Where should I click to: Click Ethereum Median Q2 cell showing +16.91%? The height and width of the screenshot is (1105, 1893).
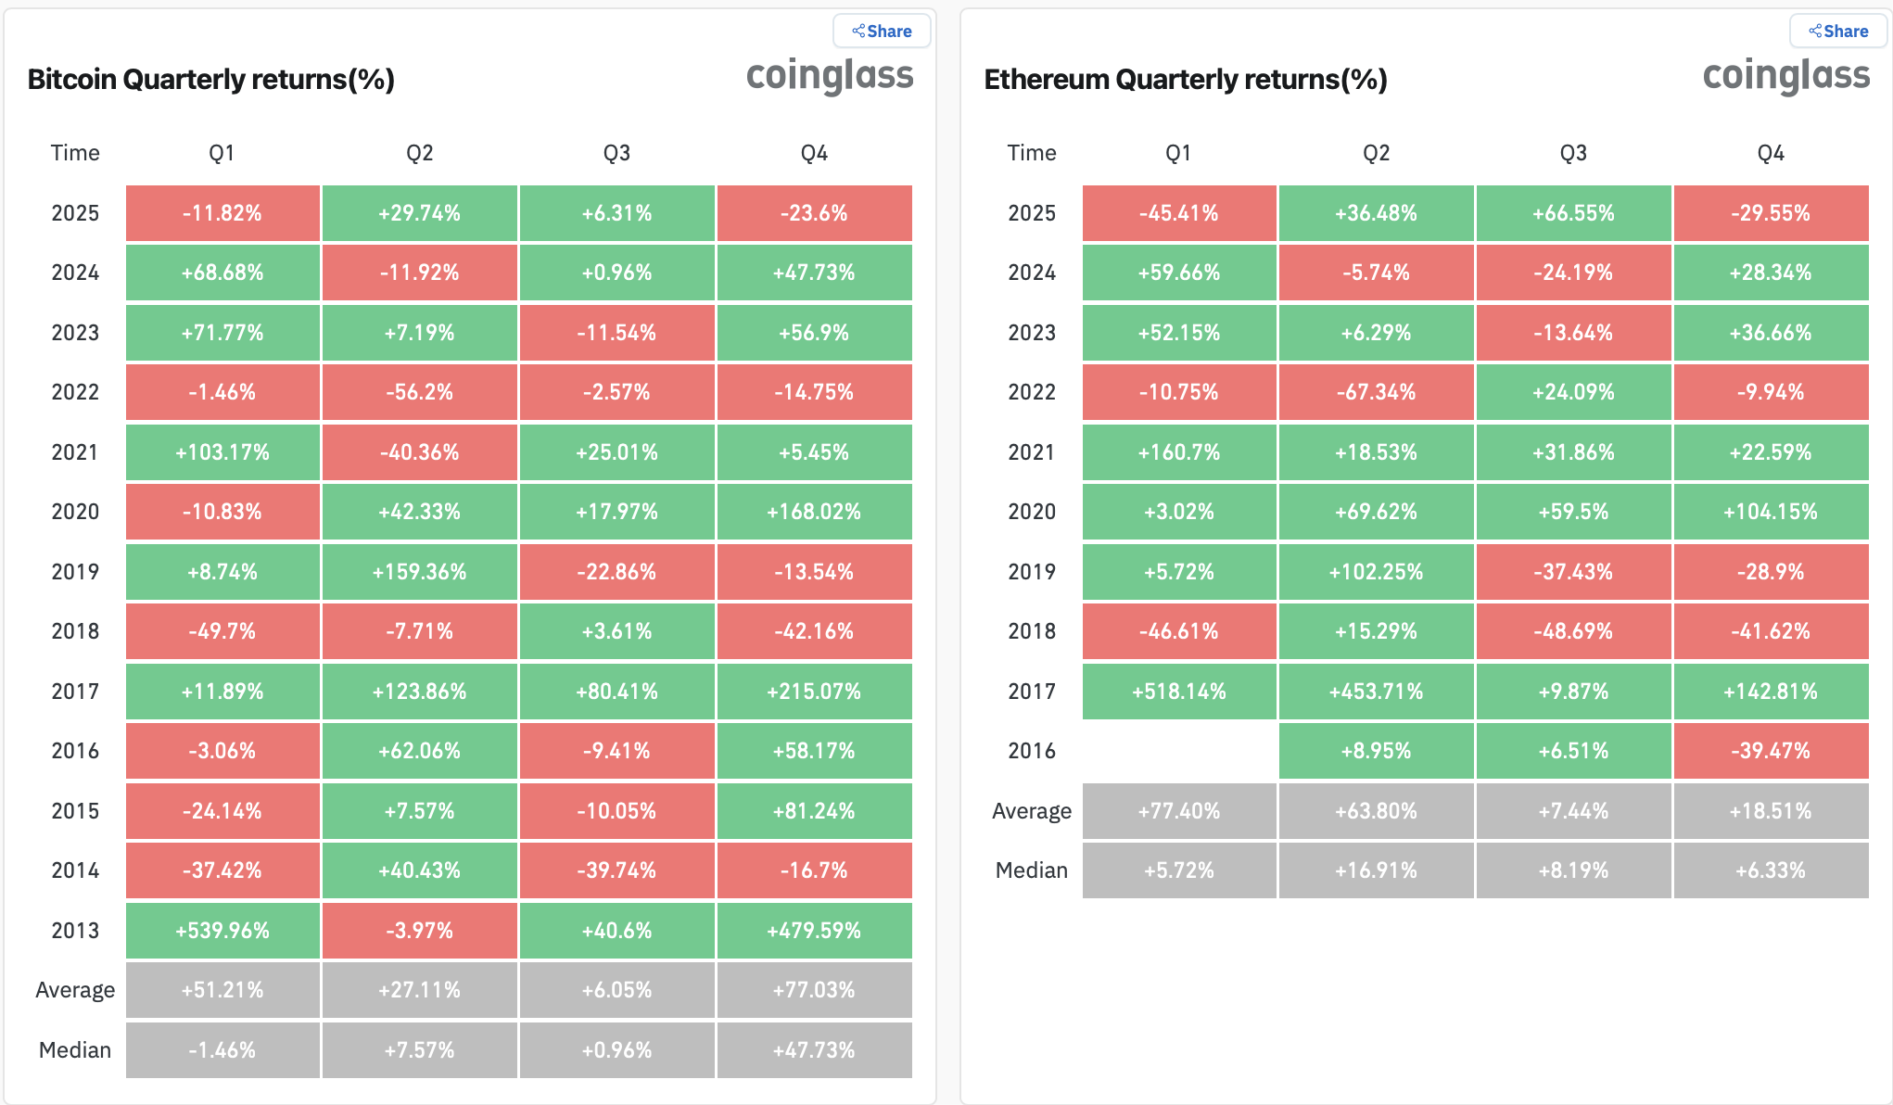click(x=1376, y=870)
